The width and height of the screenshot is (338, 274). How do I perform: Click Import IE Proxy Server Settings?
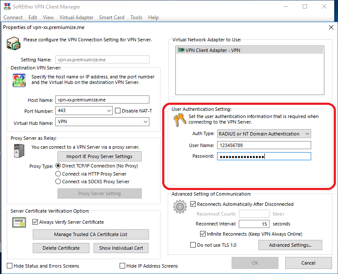tap(100, 156)
